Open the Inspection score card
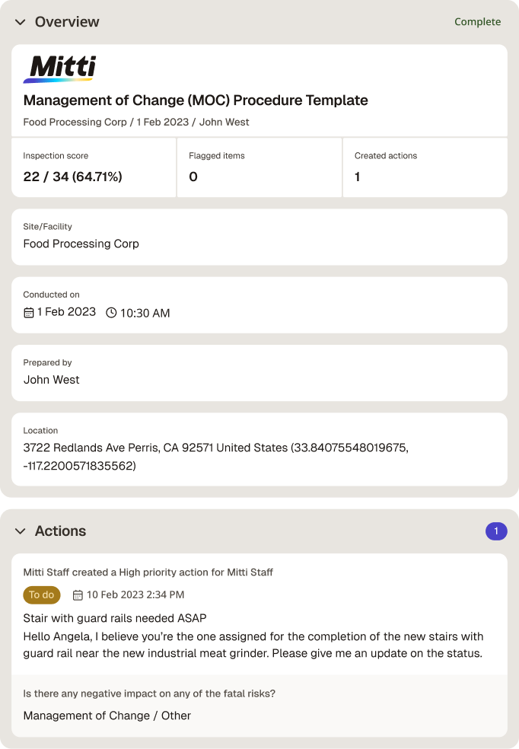This screenshot has width=519, height=749. coord(94,167)
